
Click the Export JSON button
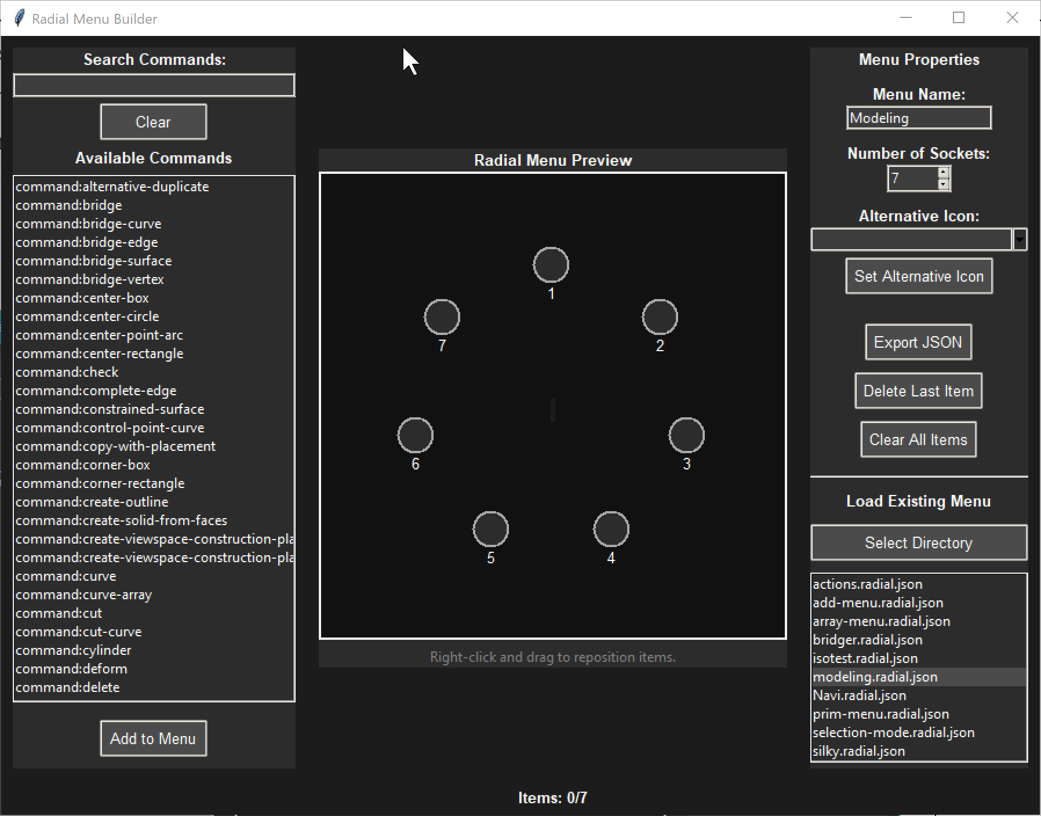click(x=918, y=342)
